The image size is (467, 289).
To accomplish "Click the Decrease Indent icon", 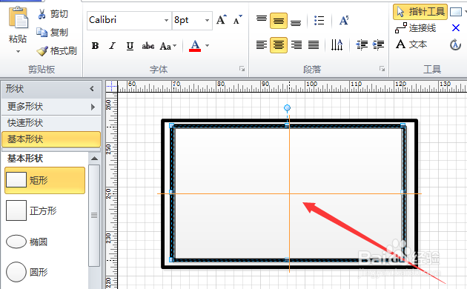I will coord(362,45).
